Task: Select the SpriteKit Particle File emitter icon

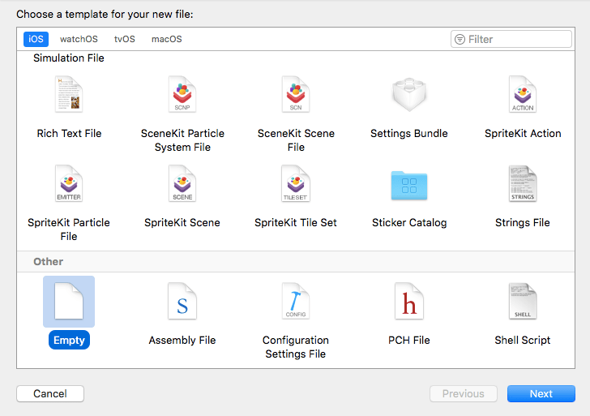Action: [x=69, y=183]
